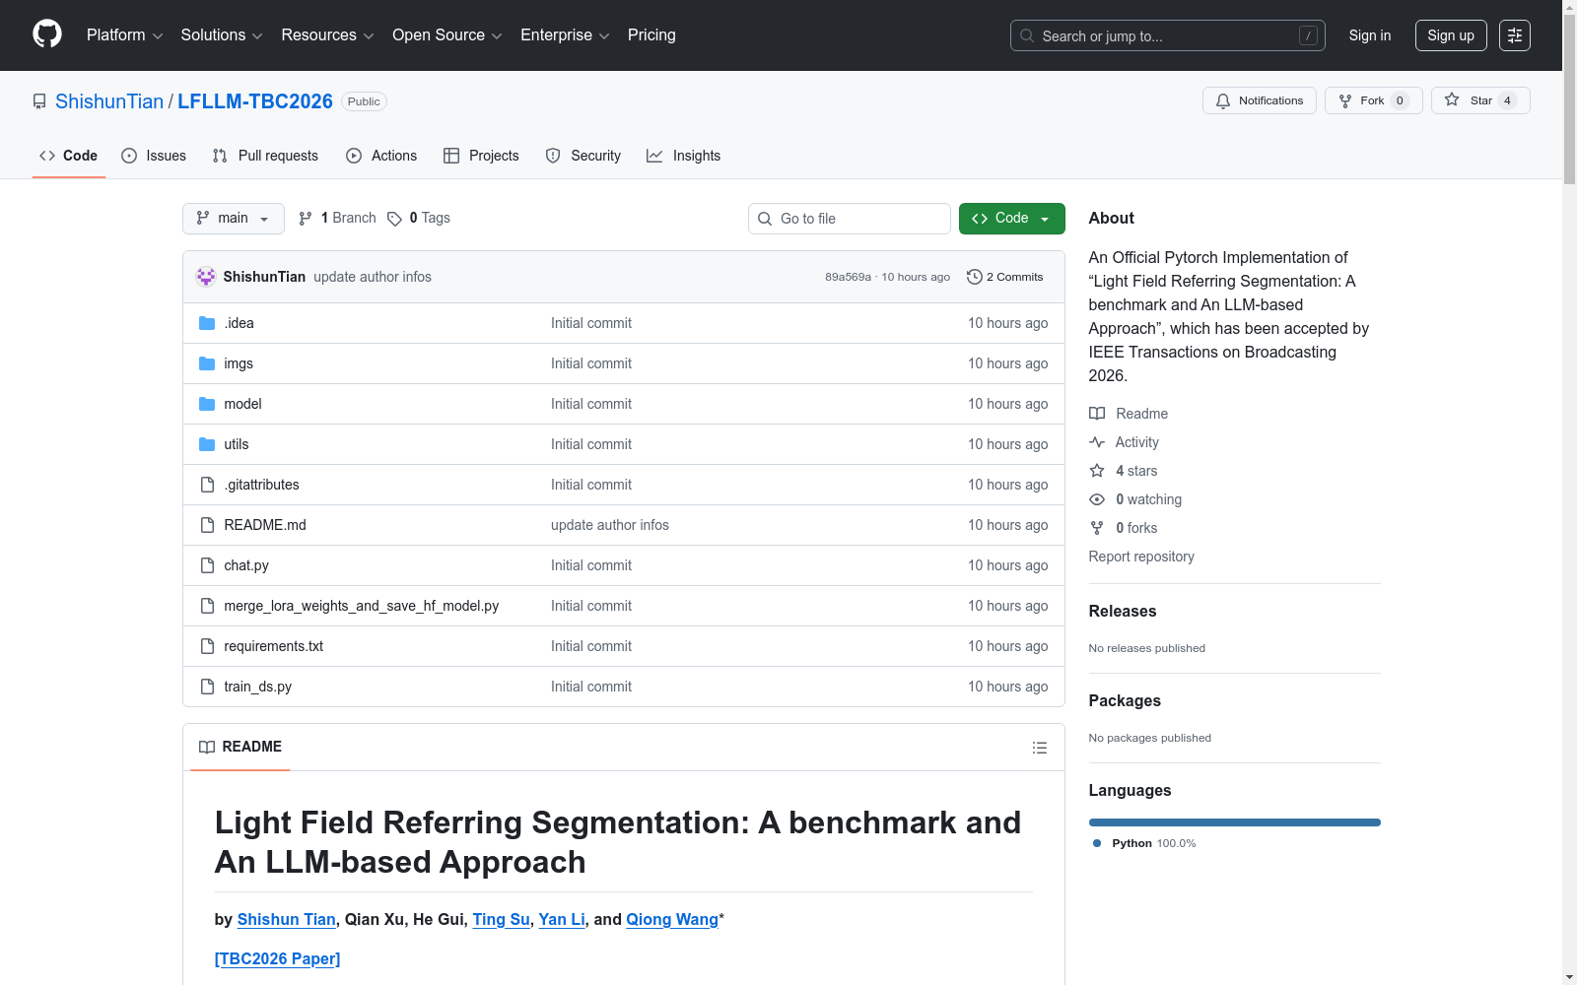This screenshot has height=985, width=1577.
Task: Open Qiong Wang author link
Action: click(672, 919)
